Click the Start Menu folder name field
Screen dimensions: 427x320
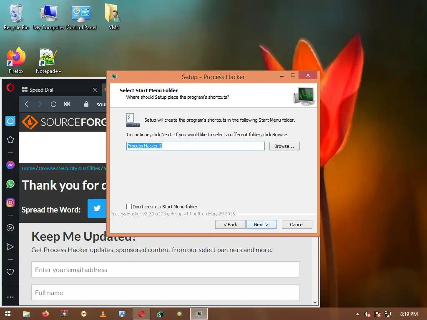[x=195, y=146]
